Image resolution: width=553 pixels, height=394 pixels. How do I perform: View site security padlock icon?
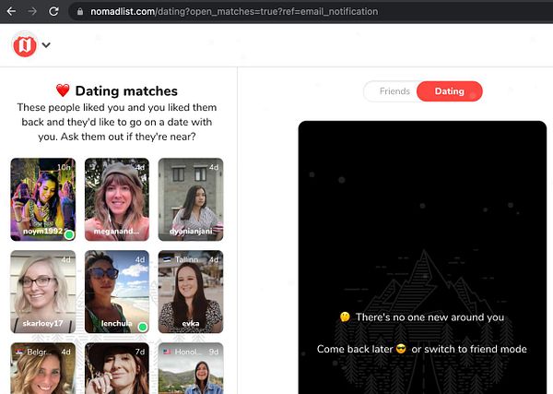[x=80, y=12]
